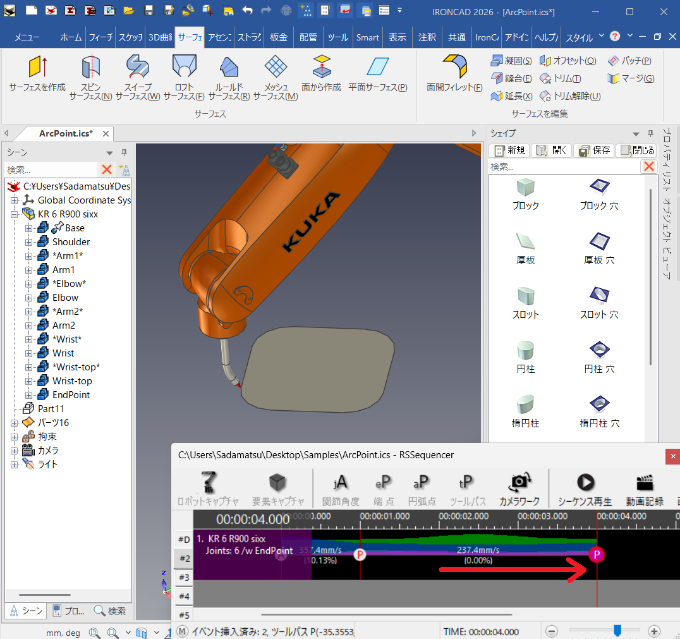The width and height of the screenshot is (680, 639).
Task: Click the timeline zoom out minus button
Action: click(551, 631)
